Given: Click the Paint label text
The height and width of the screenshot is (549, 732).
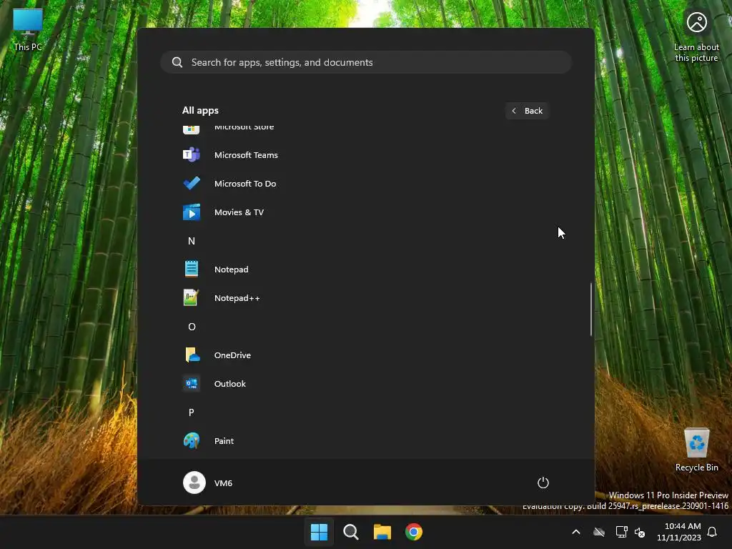Looking at the screenshot, I should click(x=224, y=440).
